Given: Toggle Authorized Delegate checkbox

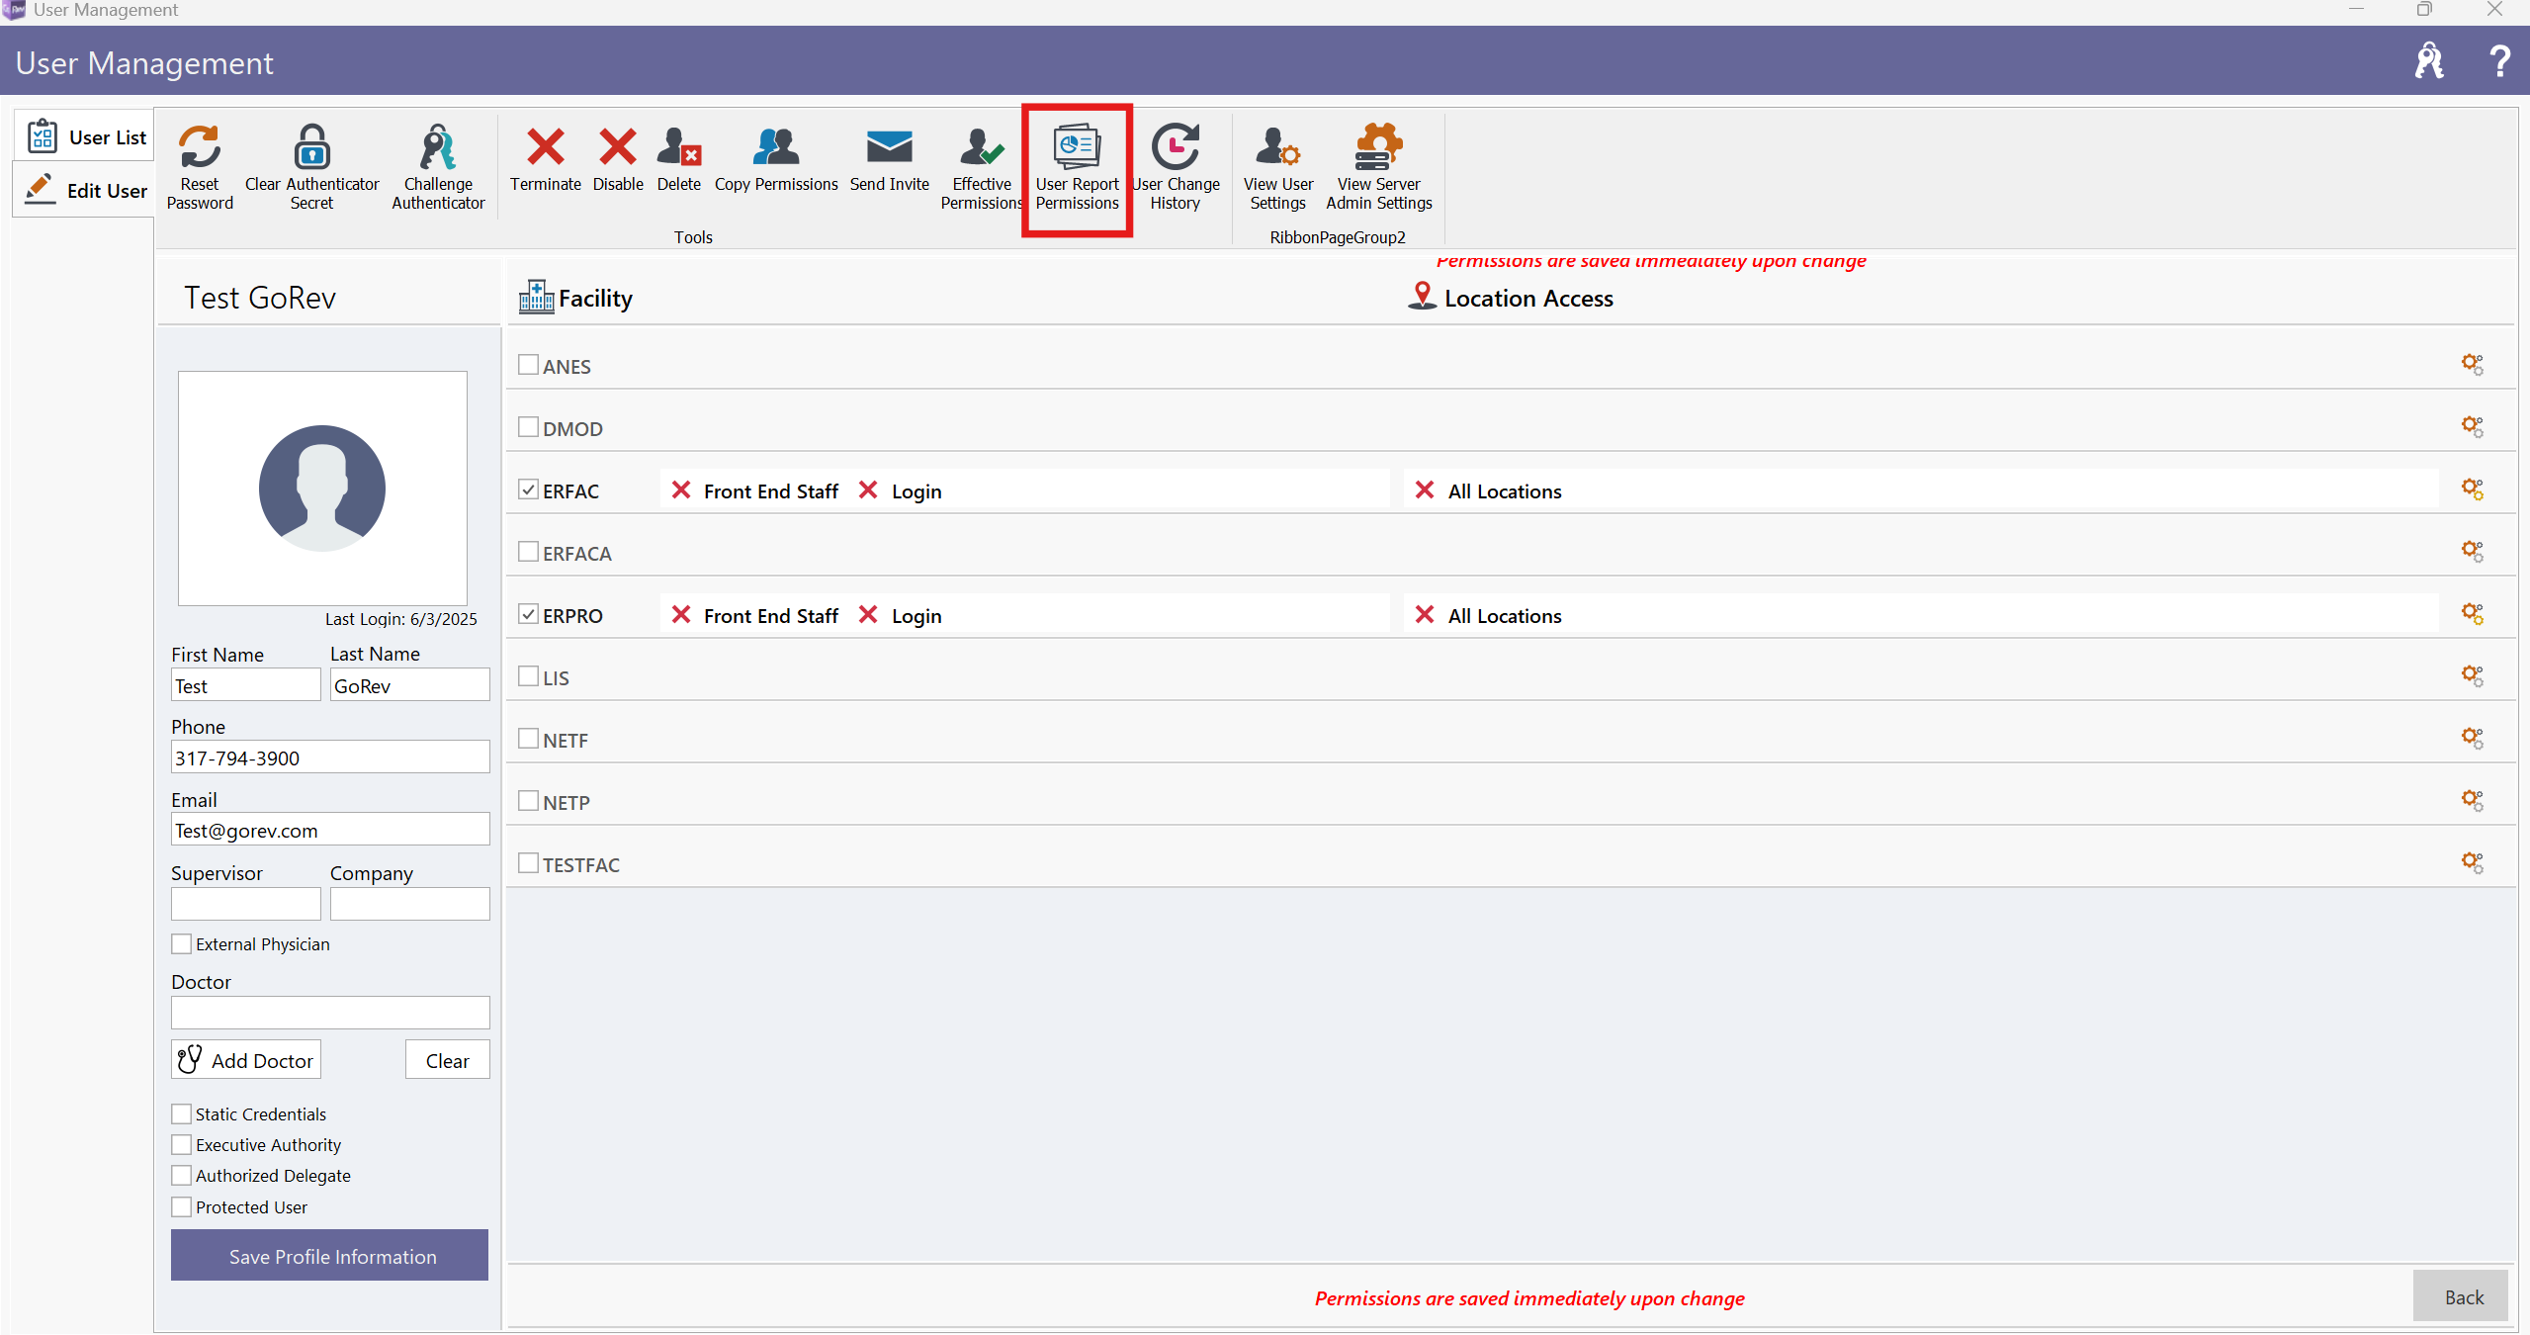Looking at the screenshot, I should [182, 1176].
